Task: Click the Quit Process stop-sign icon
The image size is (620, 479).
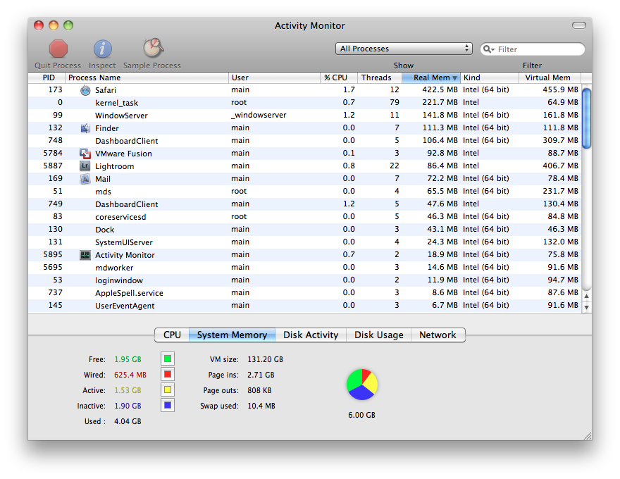Action: (x=58, y=49)
